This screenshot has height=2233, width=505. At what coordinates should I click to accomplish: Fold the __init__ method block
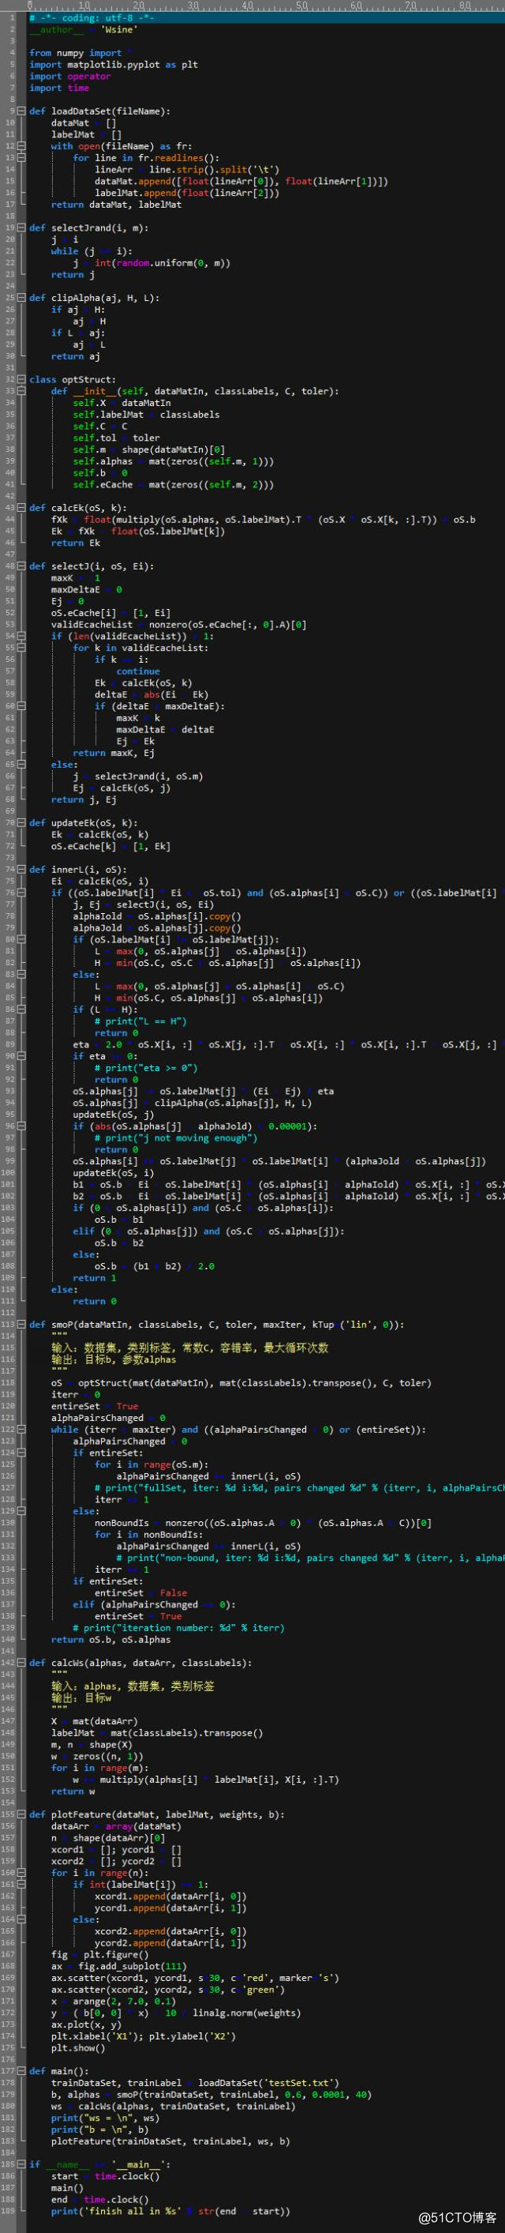point(21,391)
